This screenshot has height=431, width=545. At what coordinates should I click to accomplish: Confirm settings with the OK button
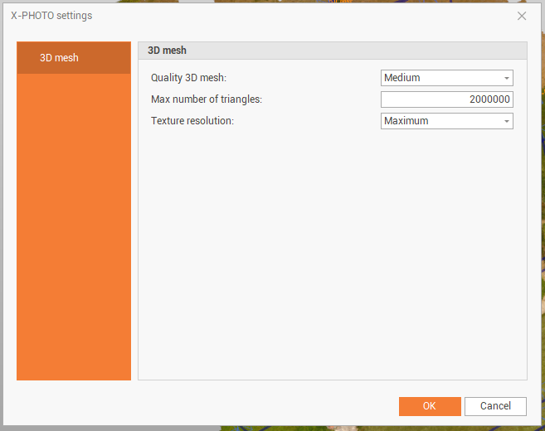click(429, 406)
